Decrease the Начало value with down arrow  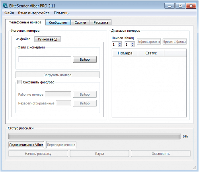(x=120, y=46)
